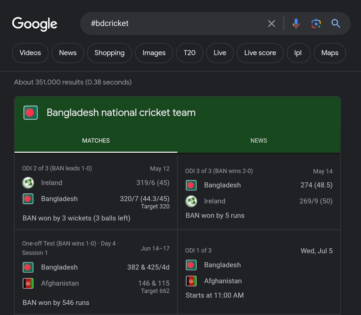The height and width of the screenshot is (315, 361).
Task: Click Bangladesh flag icon in team header
Action: click(30, 113)
